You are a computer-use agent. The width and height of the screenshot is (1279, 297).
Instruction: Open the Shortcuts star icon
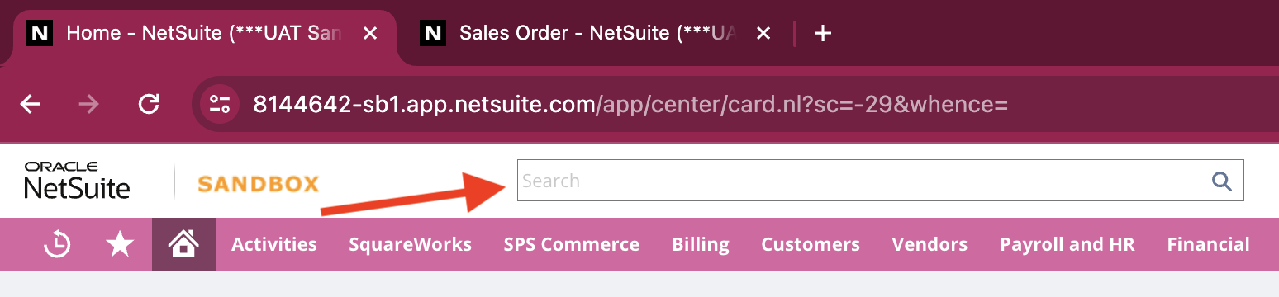pos(121,244)
